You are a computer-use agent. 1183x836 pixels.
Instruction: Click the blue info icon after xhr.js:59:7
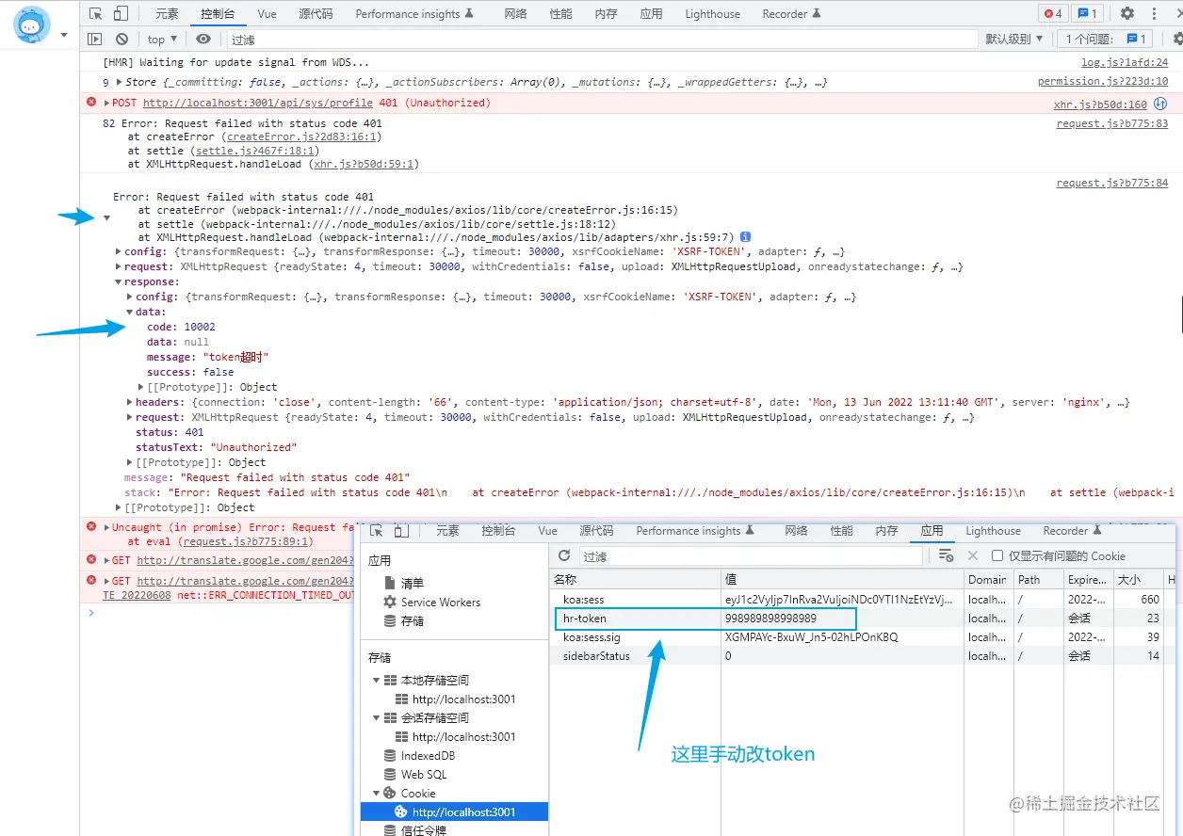[x=745, y=237]
